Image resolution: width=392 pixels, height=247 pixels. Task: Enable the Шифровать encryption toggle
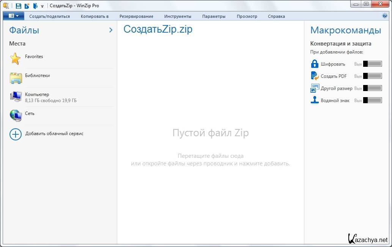(372, 64)
